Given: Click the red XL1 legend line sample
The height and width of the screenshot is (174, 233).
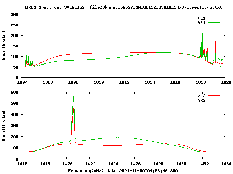Looking at the screenshot, I should click(x=214, y=18).
